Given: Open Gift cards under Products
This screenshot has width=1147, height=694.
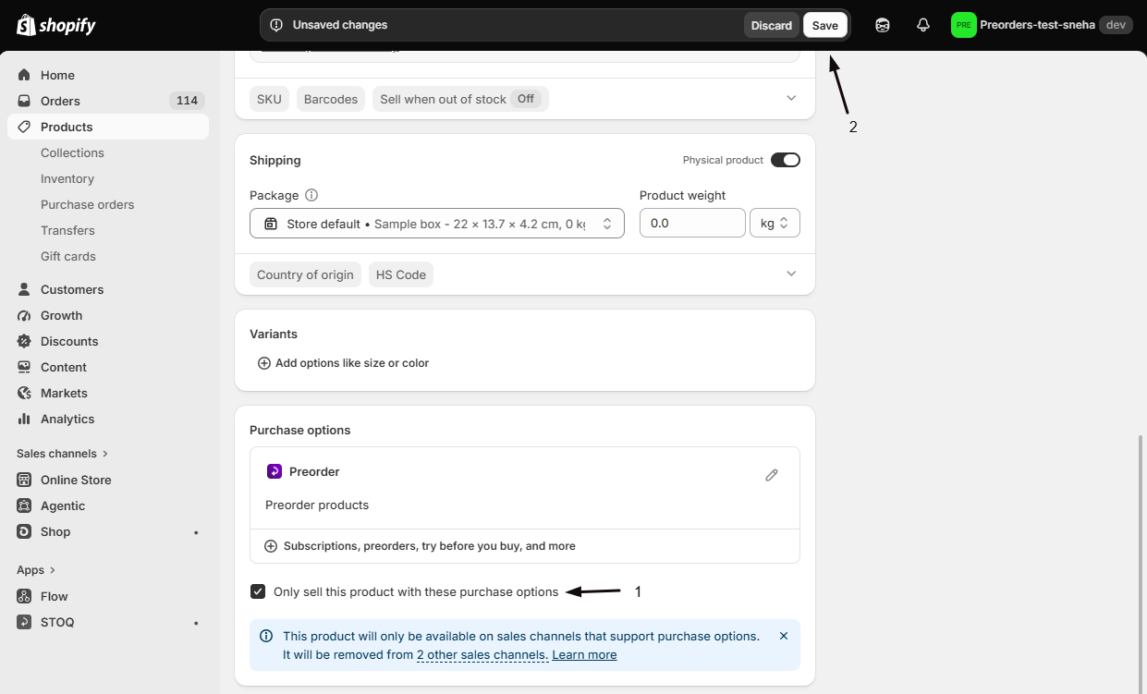Looking at the screenshot, I should pyautogui.click(x=68, y=256).
